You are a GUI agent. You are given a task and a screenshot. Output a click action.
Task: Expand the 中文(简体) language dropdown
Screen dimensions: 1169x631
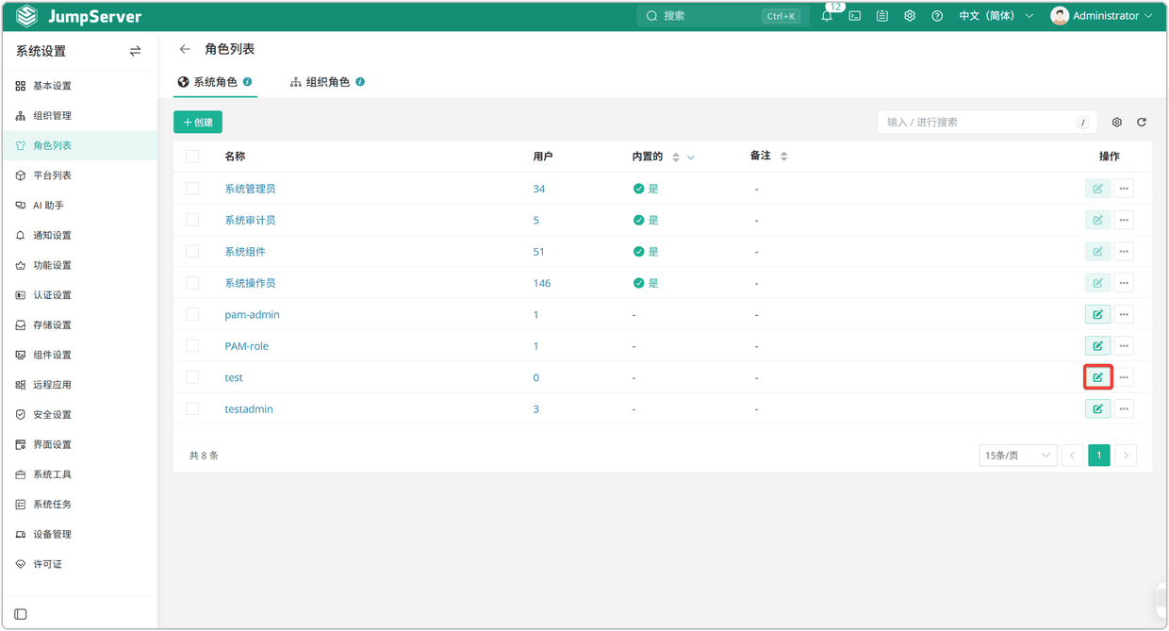pos(996,16)
